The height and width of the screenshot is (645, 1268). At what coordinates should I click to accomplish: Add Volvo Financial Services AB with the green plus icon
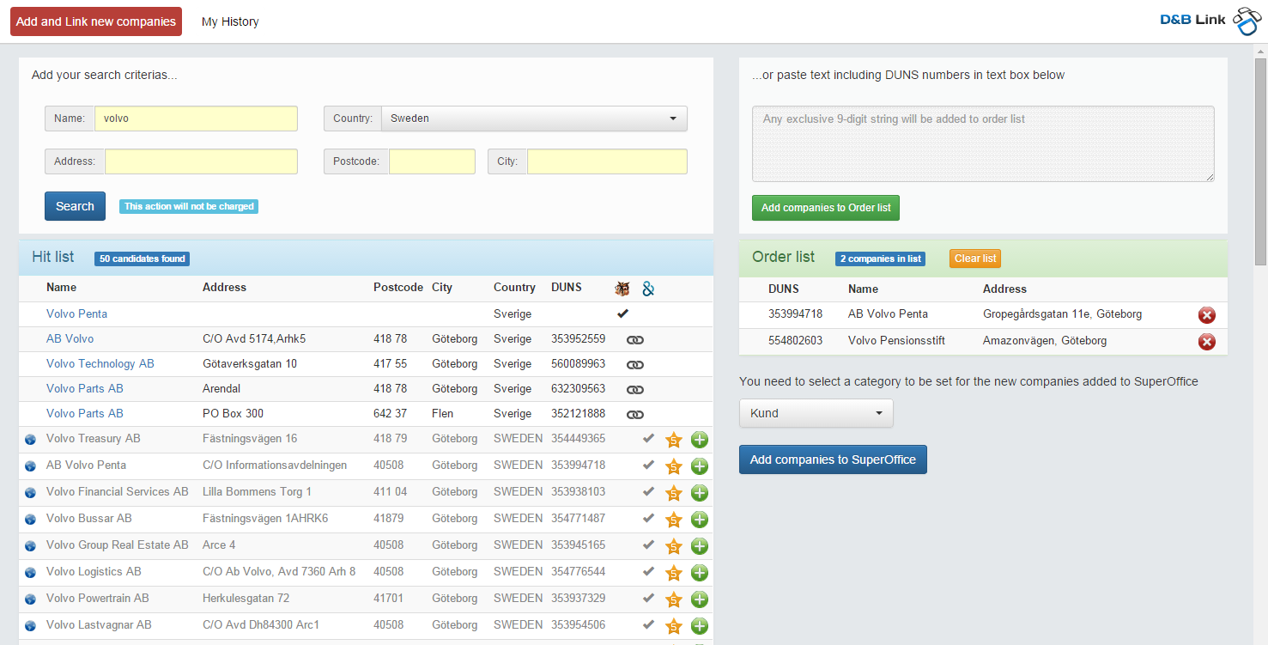coord(700,493)
